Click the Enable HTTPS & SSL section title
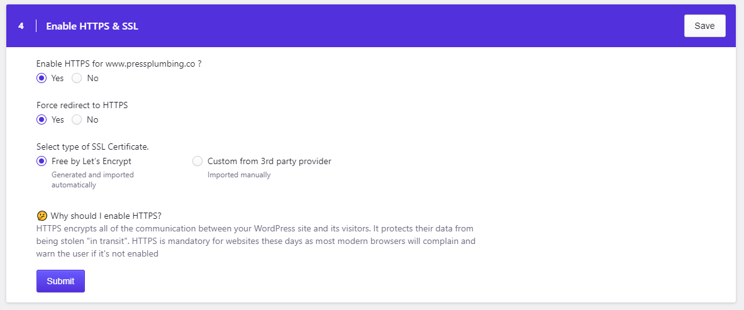 click(92, 26)
